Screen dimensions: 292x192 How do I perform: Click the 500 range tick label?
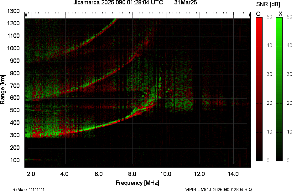coord(15,110)
